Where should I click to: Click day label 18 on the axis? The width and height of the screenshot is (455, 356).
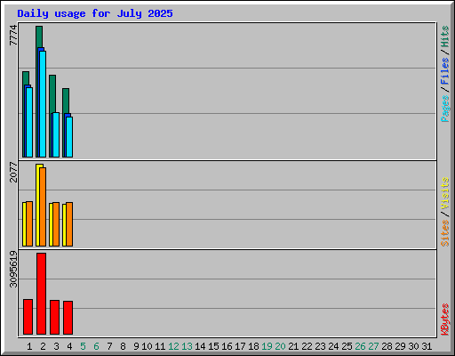pos(253,346)
